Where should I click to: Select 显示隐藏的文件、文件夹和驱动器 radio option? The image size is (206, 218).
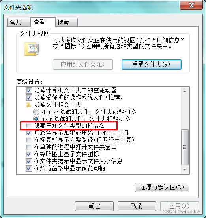click(x=36, y=119)
